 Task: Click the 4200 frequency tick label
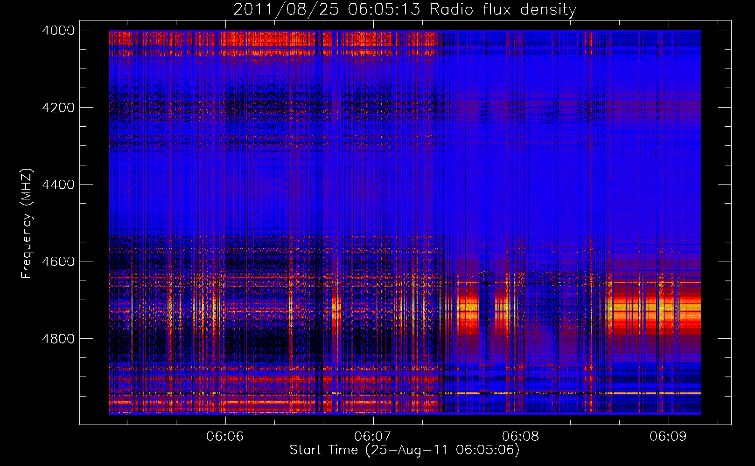(58, 108)
